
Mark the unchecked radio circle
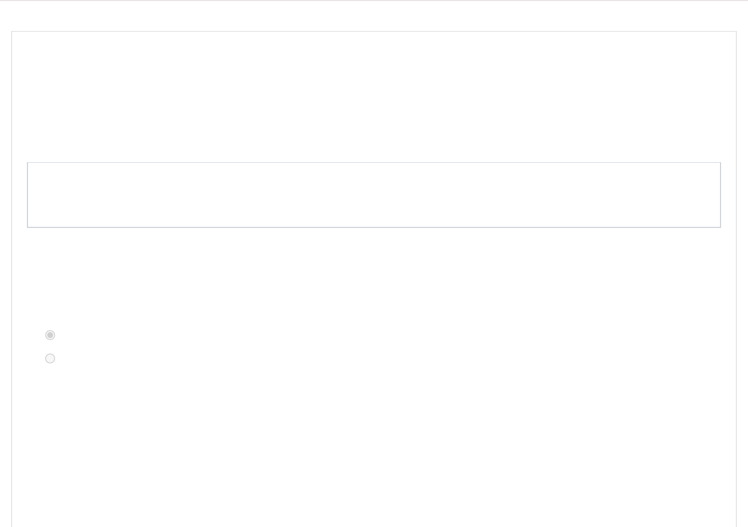[50, 359]
